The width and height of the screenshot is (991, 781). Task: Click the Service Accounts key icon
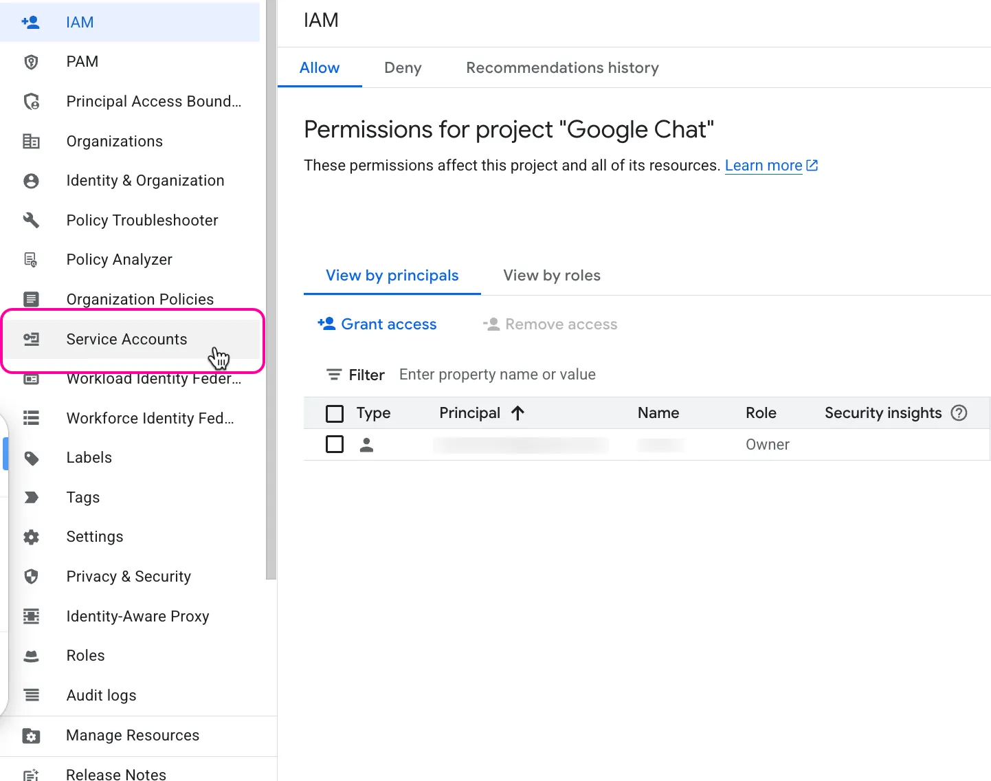[31, 339]
